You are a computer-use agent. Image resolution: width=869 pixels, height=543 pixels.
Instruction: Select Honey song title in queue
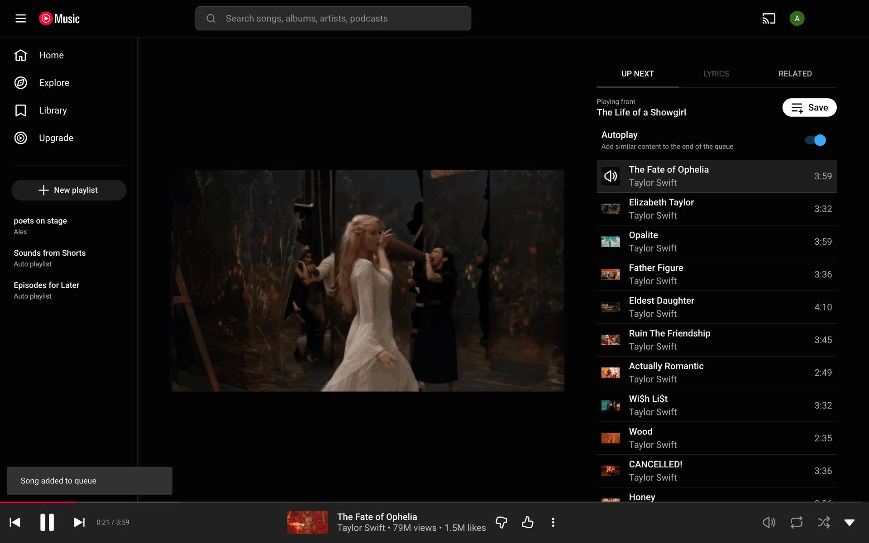642,497
